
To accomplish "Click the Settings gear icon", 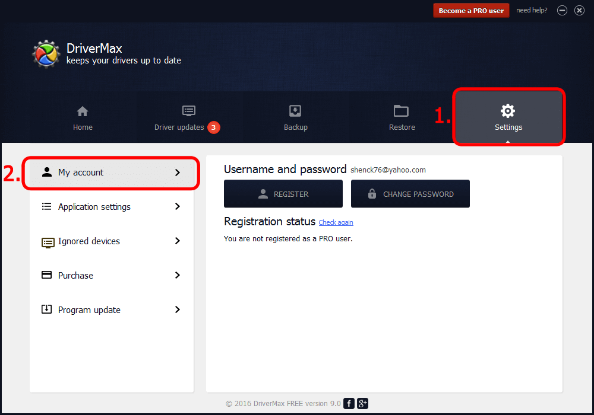I will point(508,111).
